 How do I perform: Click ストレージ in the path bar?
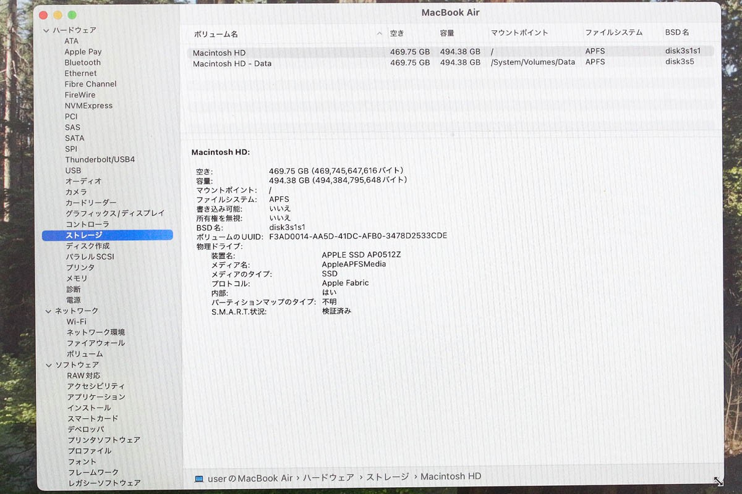(x=388, y=477)
